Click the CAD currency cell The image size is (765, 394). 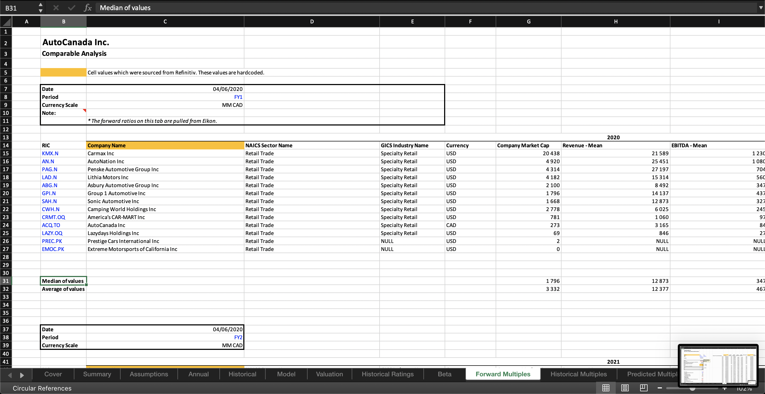470,225
